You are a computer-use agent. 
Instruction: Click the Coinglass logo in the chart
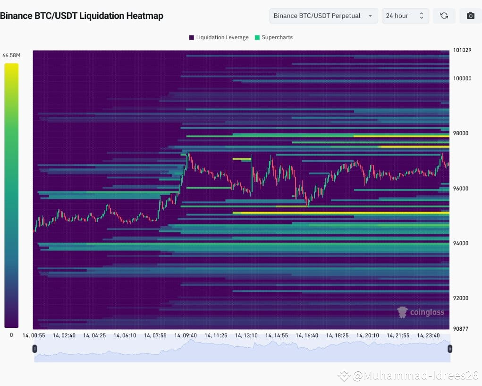click(x=420, y=312)
